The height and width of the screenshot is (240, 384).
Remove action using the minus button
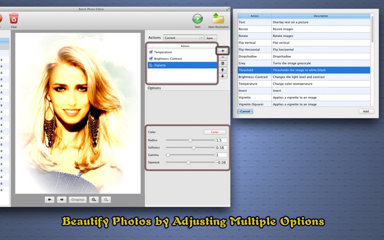click(223, 57)
